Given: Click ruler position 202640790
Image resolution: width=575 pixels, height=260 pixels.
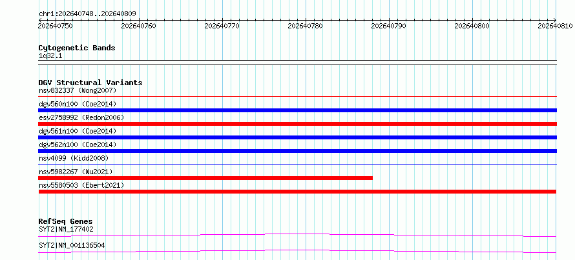Looking at the screenshot, I should click(389, 26).
